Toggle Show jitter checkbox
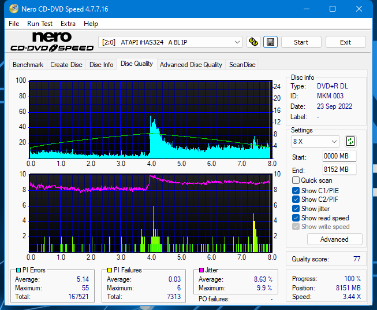The width and height of the screenshot is (377, 310). click(296, 209)
